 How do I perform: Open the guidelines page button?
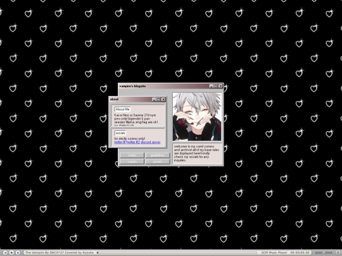[x=158, y=155]
